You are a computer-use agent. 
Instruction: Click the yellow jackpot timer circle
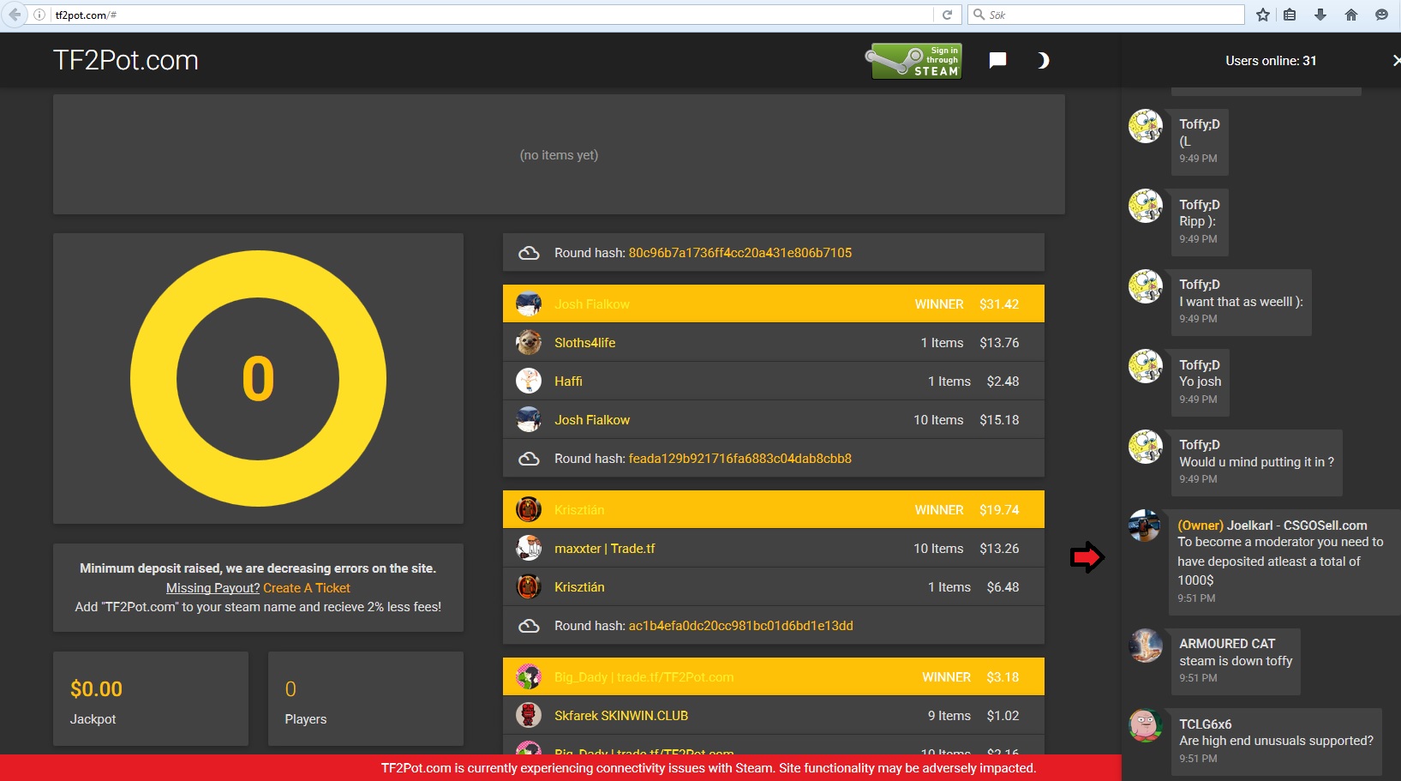coord(258,378)
